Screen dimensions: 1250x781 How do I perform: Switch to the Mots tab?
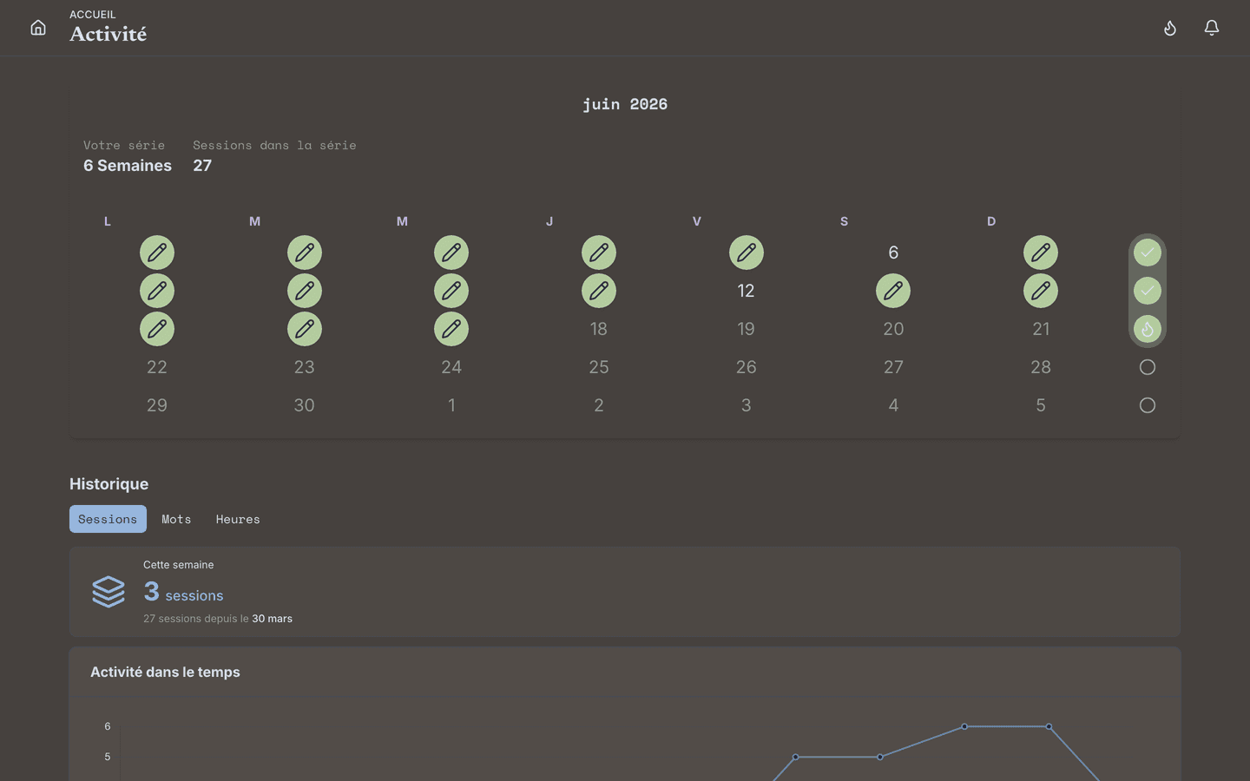176,519
